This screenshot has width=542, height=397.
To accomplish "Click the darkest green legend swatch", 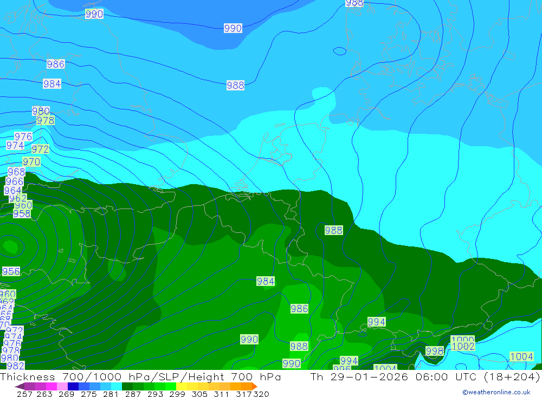I will pos(127,386).
